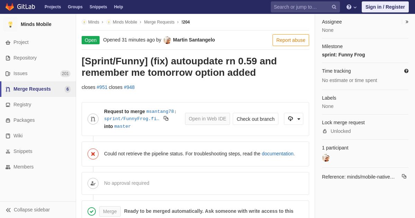Image resolution: width=415 pixels, height=218 pixels.
Task: Click the Snippets scissors icon
Action: tap(8, 152)
